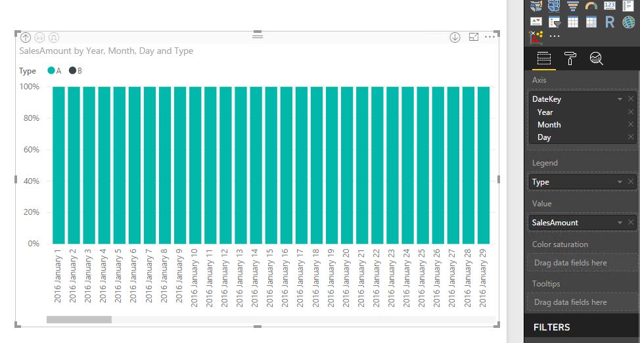Select the Filled Map visualization icon
The width and height of the screenshot is (640, 343).
554,5
